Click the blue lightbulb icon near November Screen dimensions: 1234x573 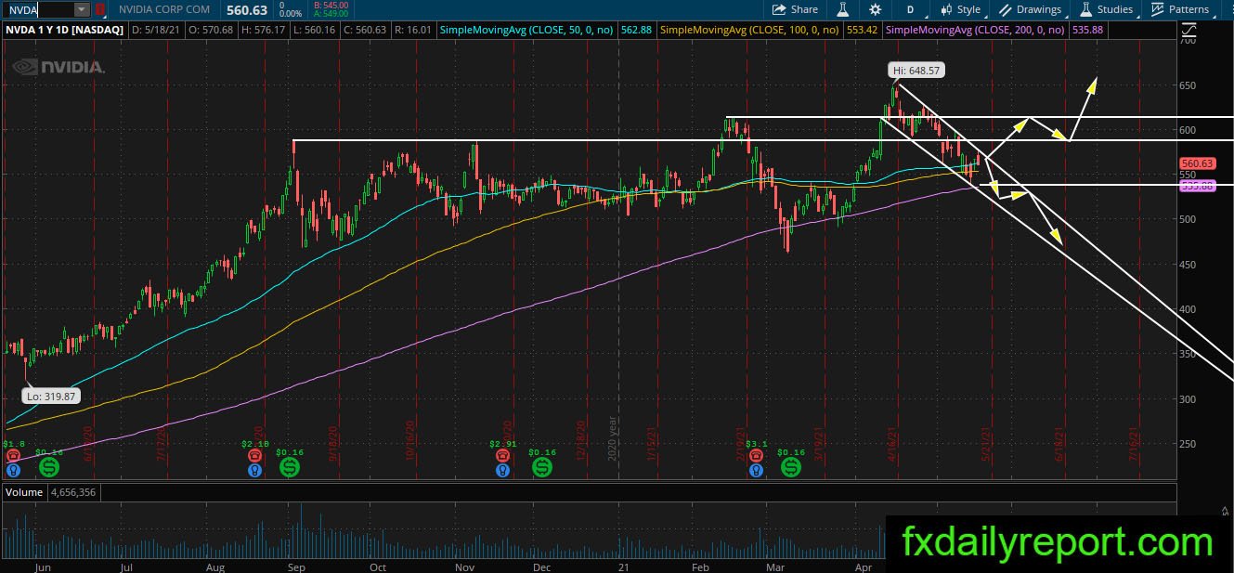tap(502, 470)
